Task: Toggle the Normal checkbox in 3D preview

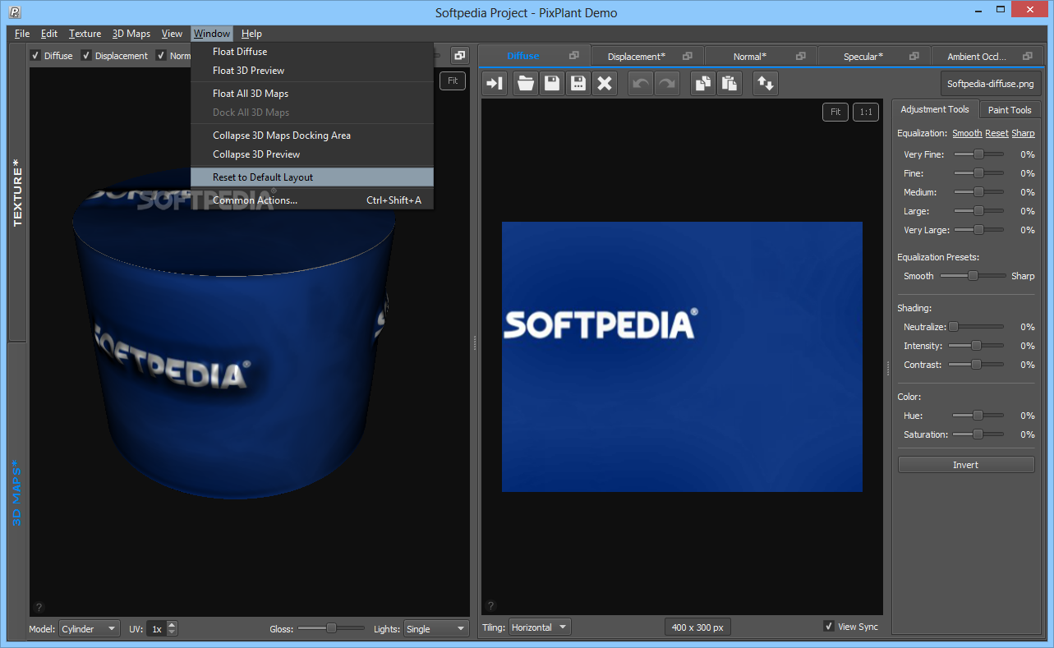Action: coord(161,56)
